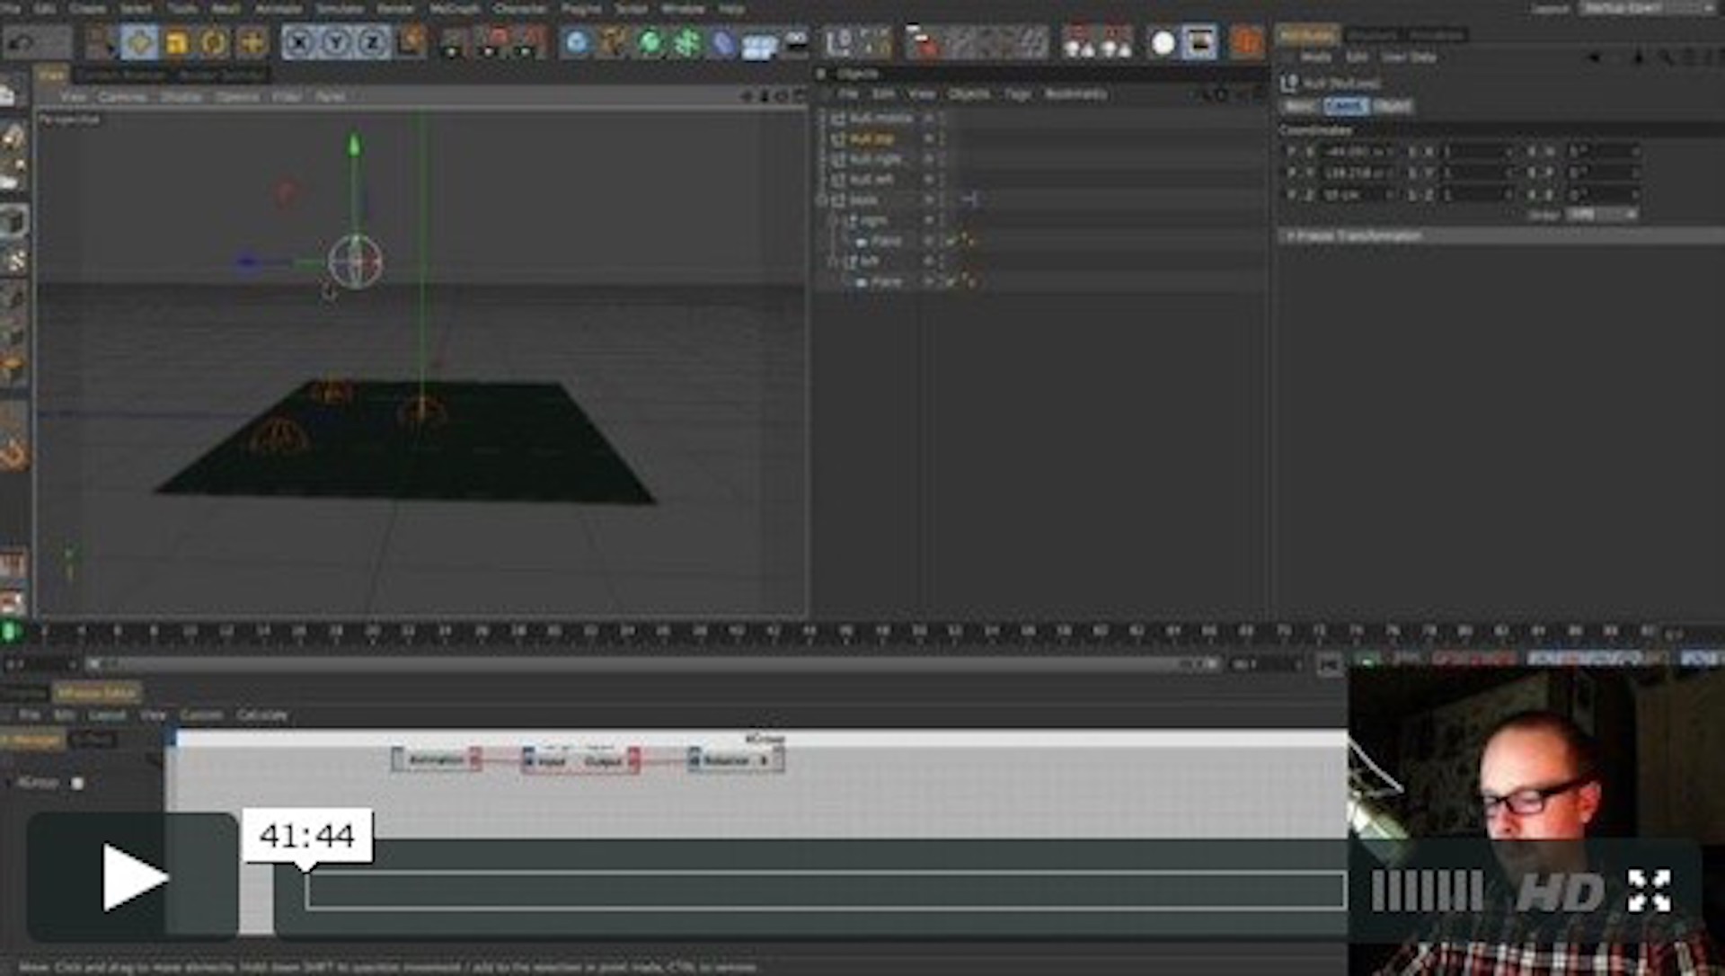
Task: Click the green generator (subdivision) icon
Action: (x=650, y=42)
